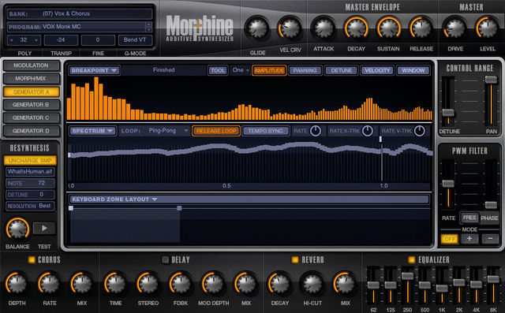Viewport: 505px width, 313px height.
Task: Click the Velocity button
Action: pyautogui.click(x=377, y=70)
